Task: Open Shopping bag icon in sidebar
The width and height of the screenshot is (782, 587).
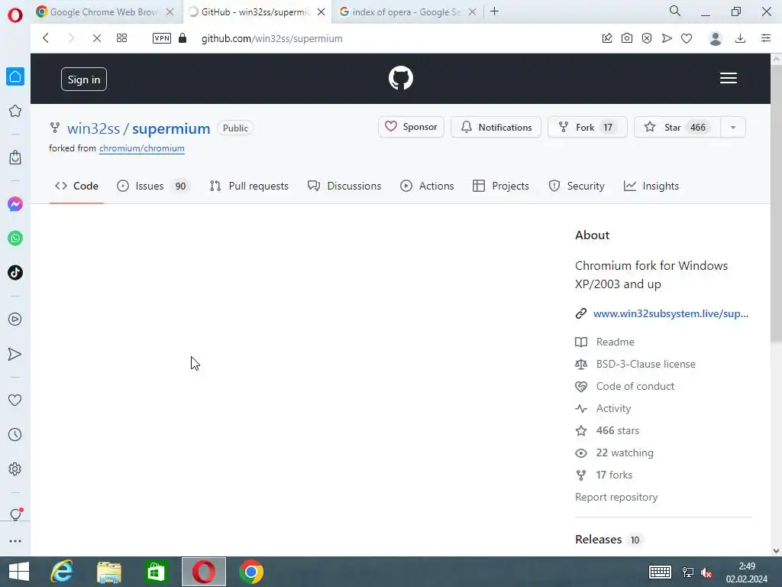Action: pos(15,157)
